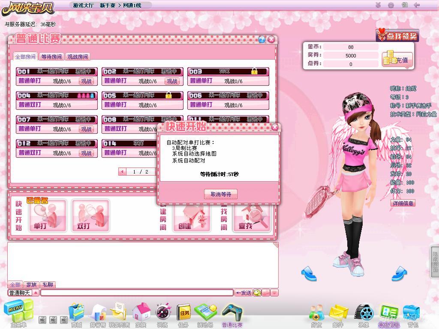Screen dimensions: 439x329
Task: Open the 普通聊天 chat channel dropdown
Action: point(24,293)
